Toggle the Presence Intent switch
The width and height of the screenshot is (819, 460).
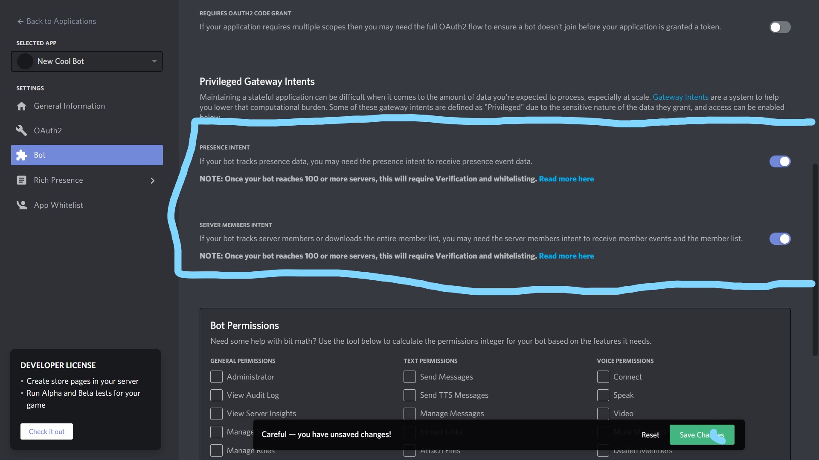(x=780, y=161)
